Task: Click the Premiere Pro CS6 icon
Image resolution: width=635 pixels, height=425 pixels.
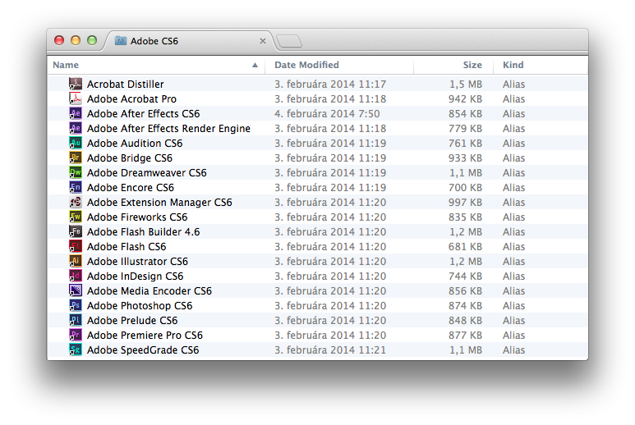Action: 76,335
